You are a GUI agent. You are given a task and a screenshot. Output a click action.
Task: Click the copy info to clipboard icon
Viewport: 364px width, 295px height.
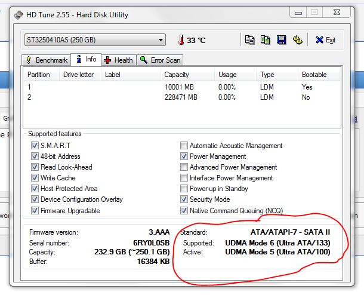coord(249,40)
